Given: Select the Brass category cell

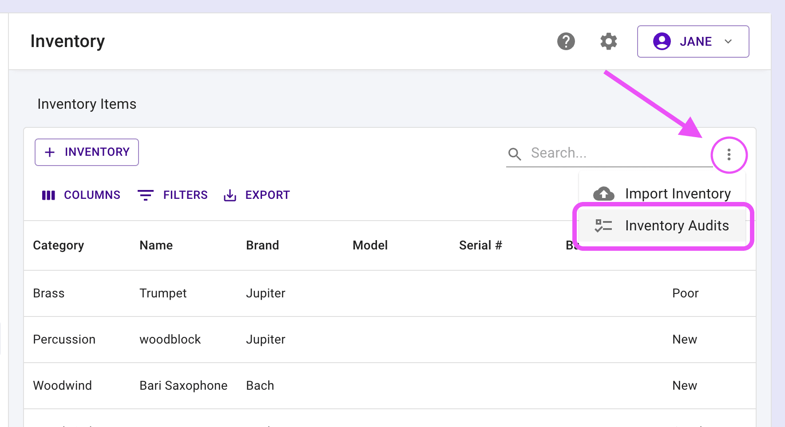Looking at the screenshot, I should 49,293.
